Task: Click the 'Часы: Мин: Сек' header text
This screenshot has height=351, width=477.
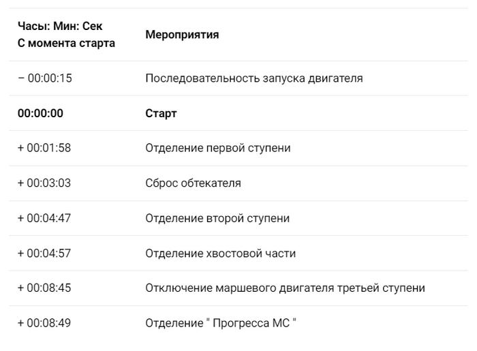Action: [60, 27]
